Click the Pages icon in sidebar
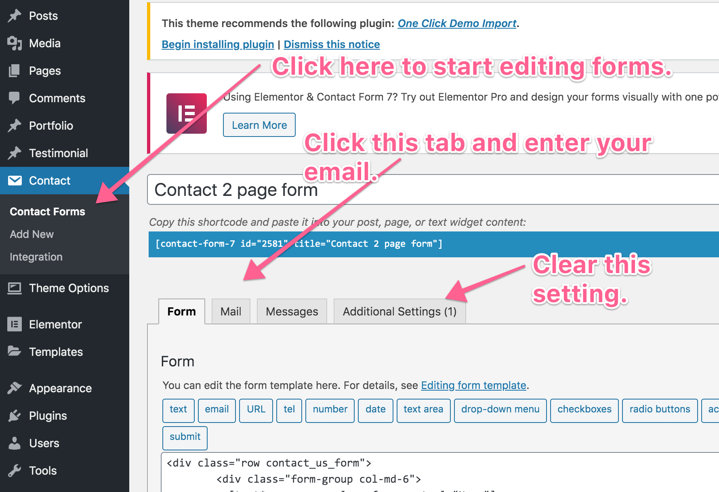This screenshot has width=719, height=492. (x=15, y=71)
